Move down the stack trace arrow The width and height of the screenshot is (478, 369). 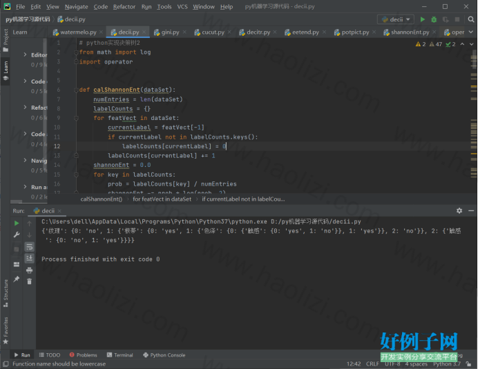(x=29, y=235)
